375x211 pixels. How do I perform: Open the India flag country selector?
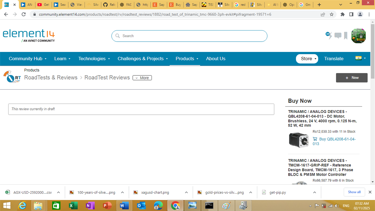tap(360, 58)
